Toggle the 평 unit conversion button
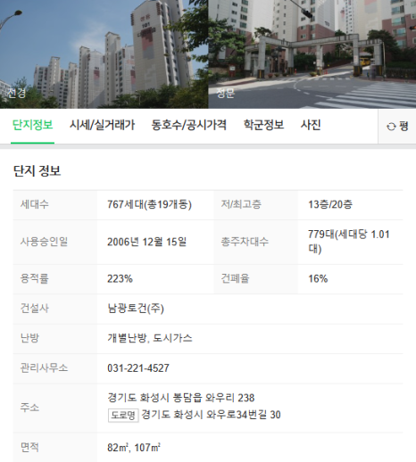This screenshot has height=462, width=416. pyautogui.click(x=397, y=127)
